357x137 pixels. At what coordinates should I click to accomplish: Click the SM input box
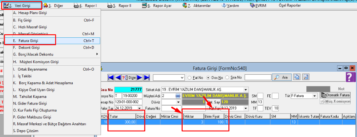(261, 96)
